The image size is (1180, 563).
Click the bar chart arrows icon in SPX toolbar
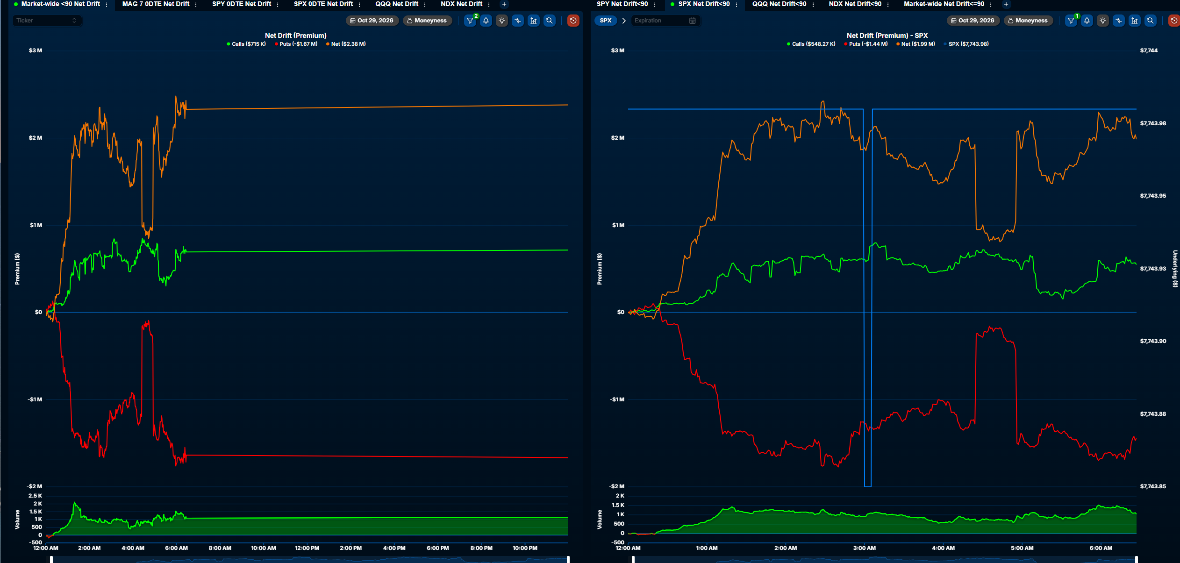1135,21
